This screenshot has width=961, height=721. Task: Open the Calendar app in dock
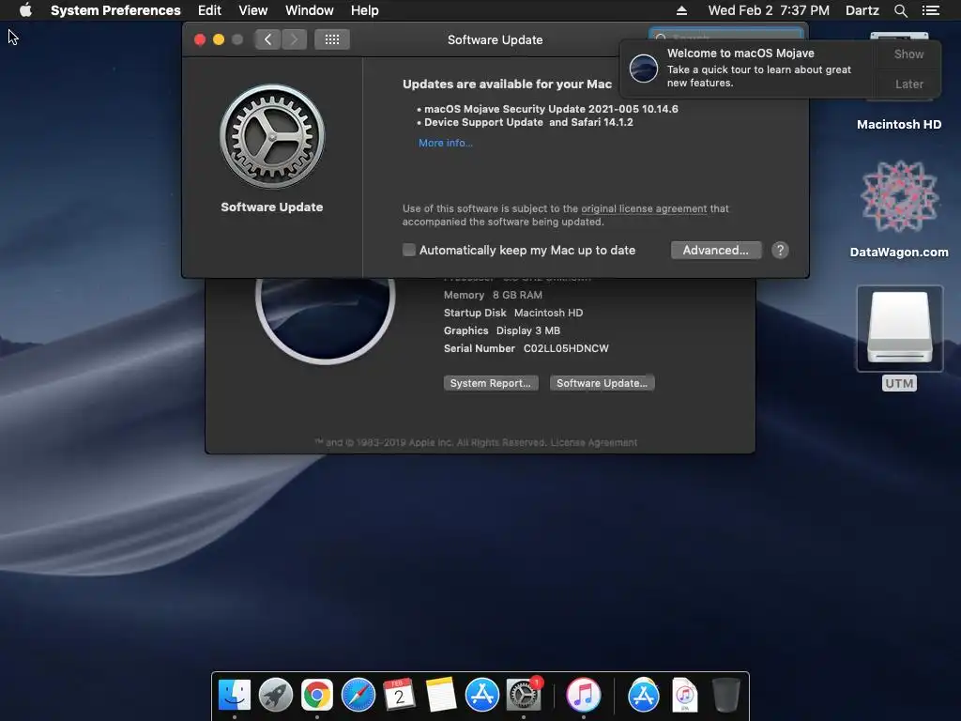[399, 696]
